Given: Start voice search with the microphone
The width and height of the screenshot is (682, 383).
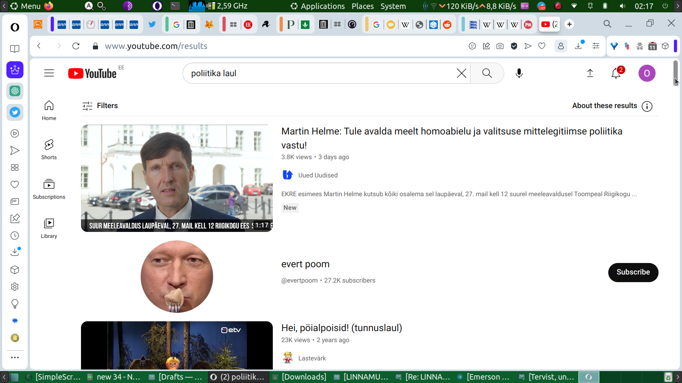Looking at the screenshot, I should tap(519, 73).
